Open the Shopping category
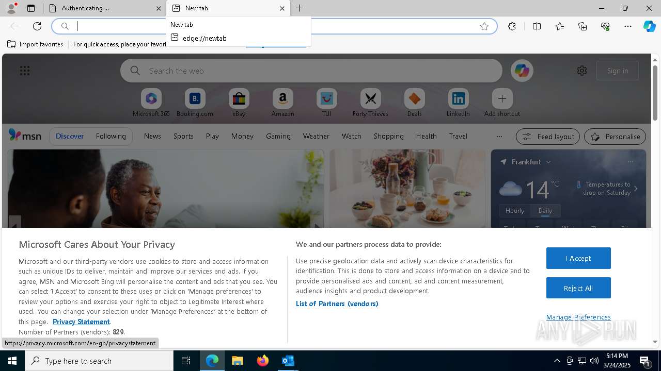 pyautogui.click(x=389, y=136)
